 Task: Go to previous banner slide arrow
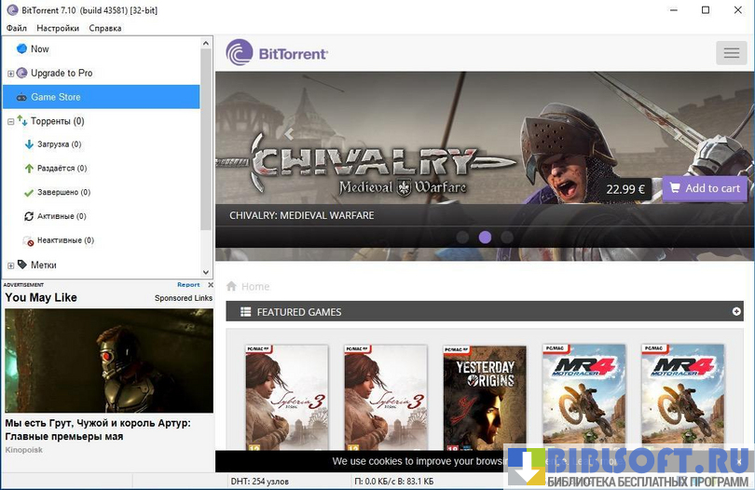[x=289, y=134]
